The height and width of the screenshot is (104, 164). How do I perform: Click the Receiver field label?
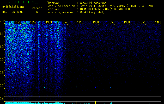pyautogui.click(x=53, y=9)
